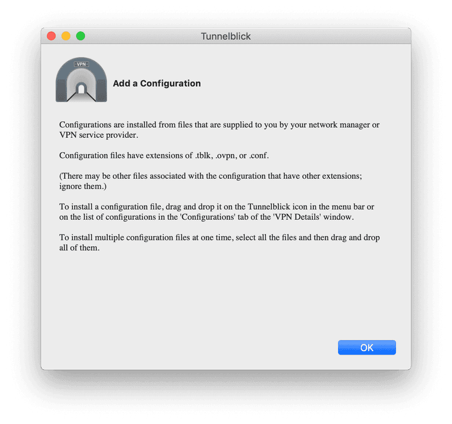
Task: Click the VPN label atop tunnel icon
Action: (x=81, y=64)
